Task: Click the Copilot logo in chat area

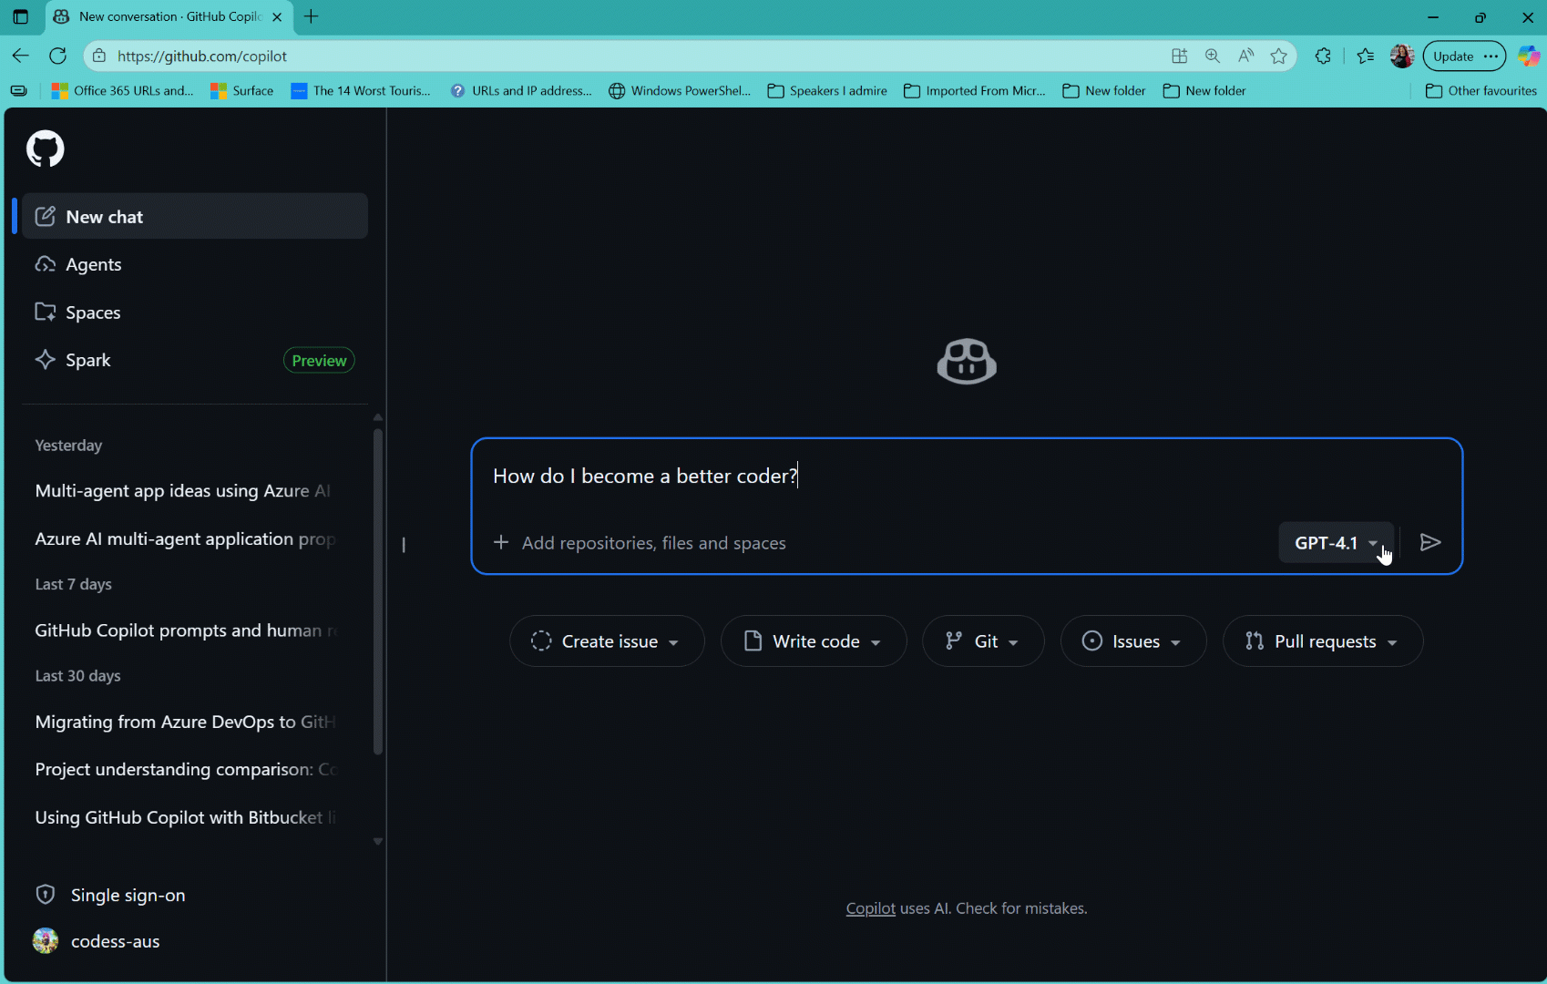Action: pyautogui.click(x=966, y=361)
